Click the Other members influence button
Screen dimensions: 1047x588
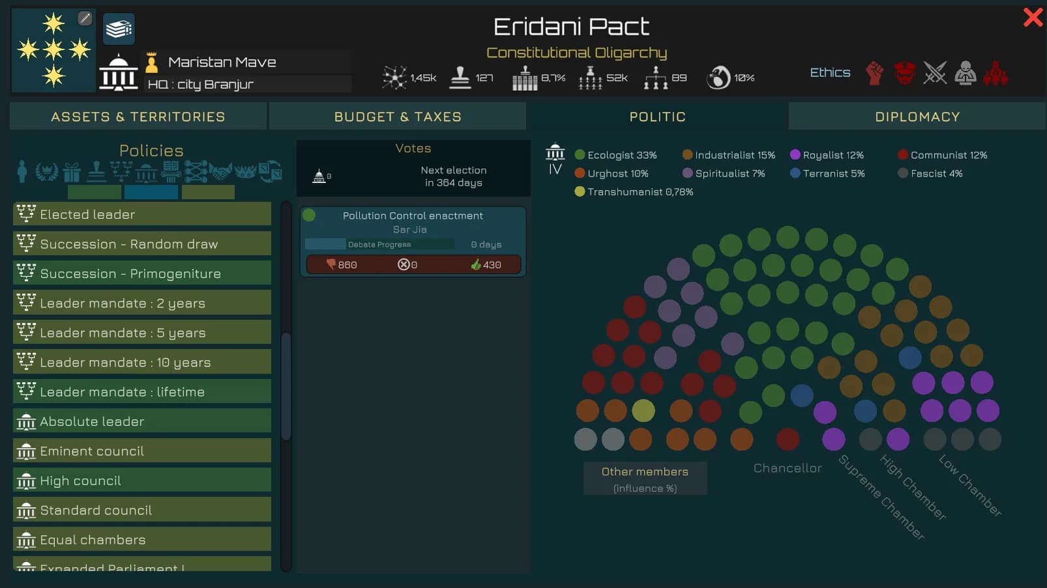coord(645,479)
